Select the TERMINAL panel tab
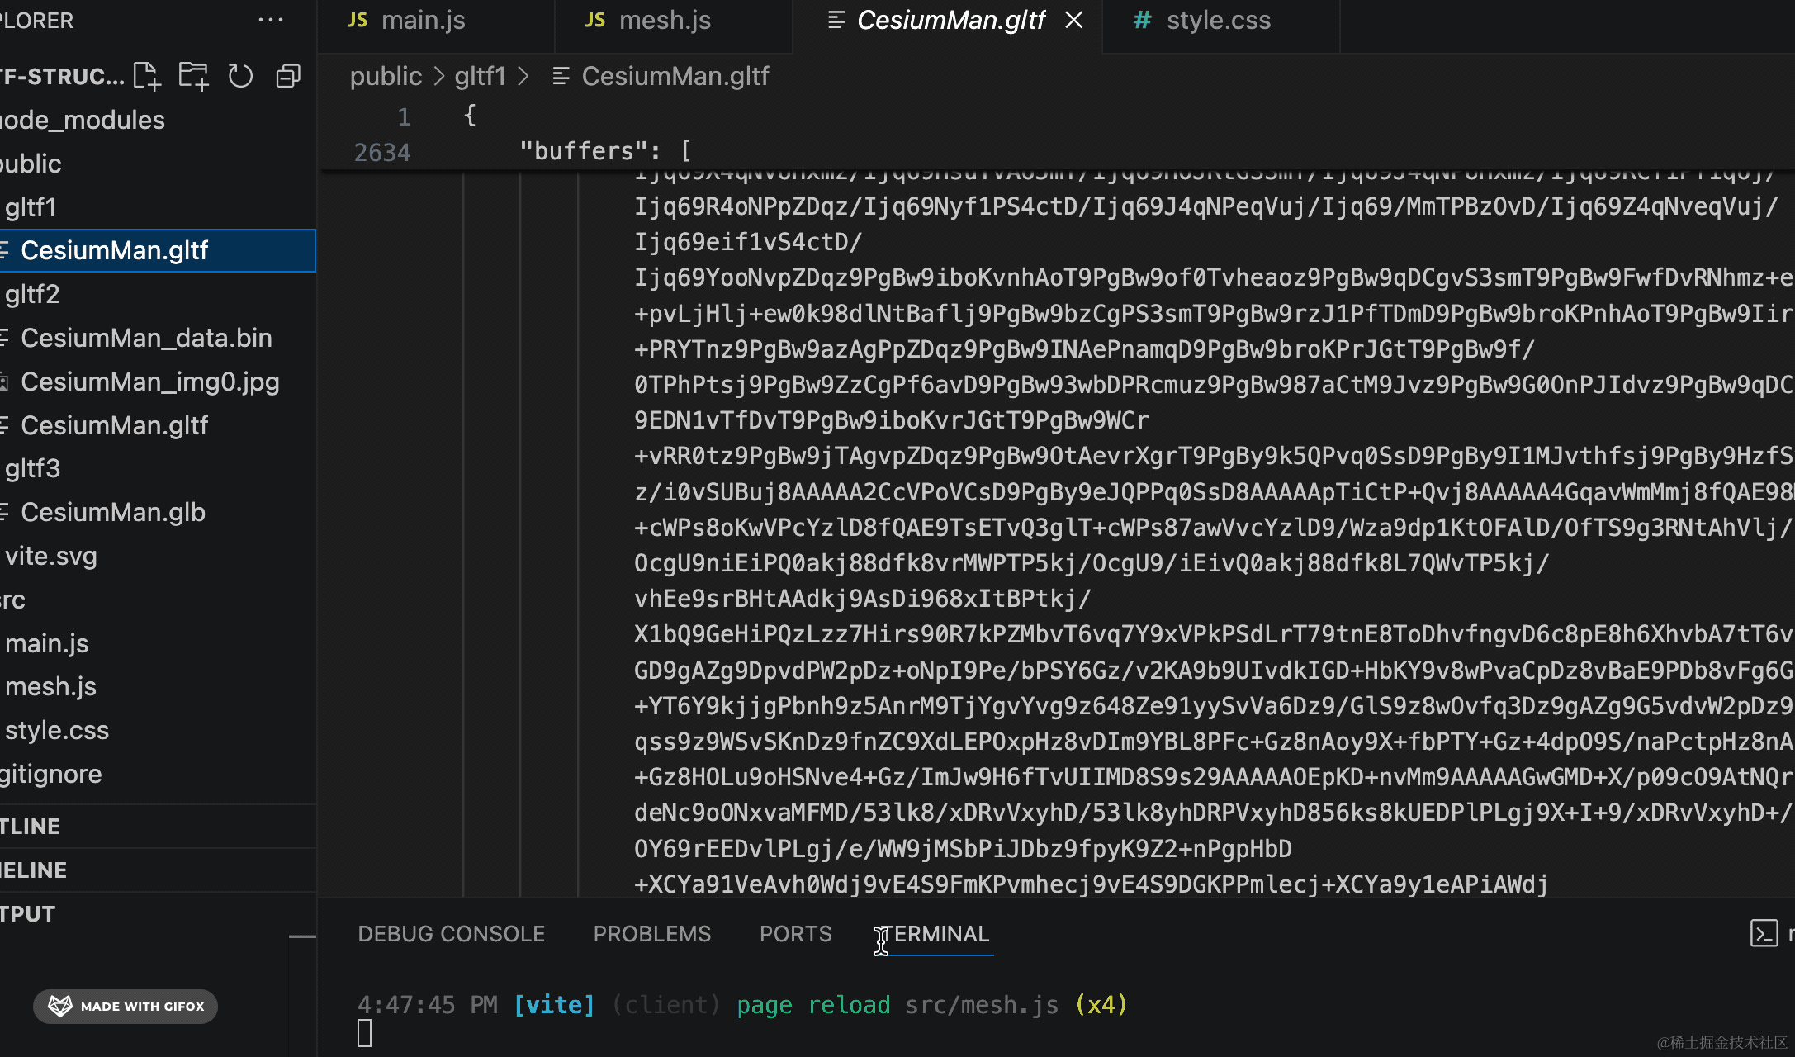This screenshot has width=1795, height=1057. click(x=934, y=933)
